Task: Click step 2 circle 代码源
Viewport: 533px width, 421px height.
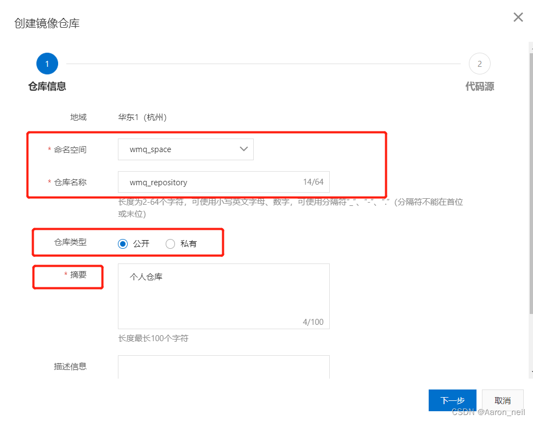Action: coord(479,64)
